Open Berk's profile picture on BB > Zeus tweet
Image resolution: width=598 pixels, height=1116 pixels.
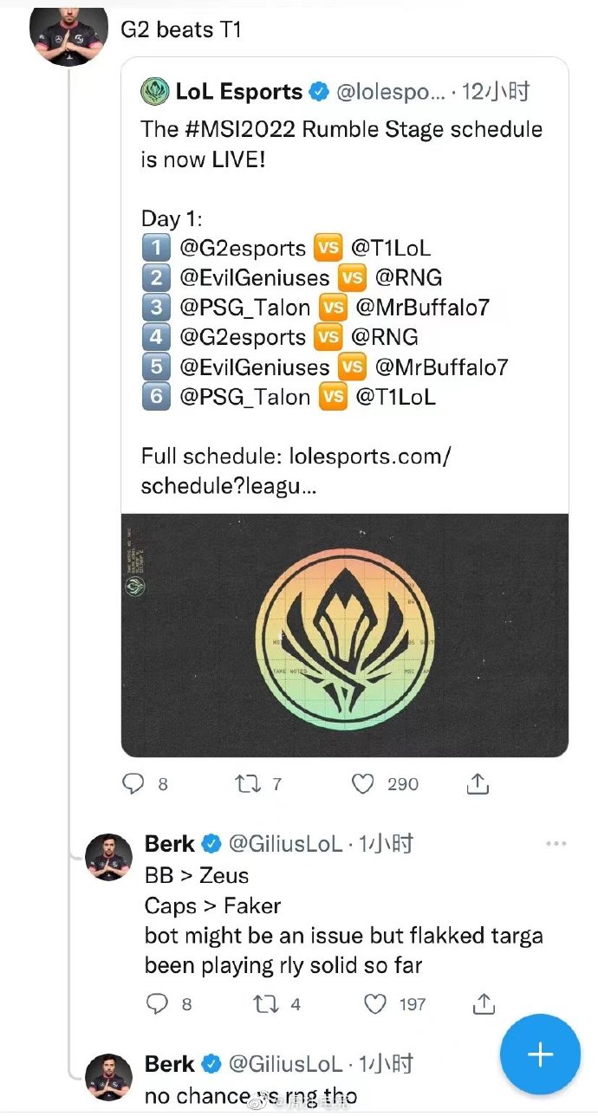108,858
